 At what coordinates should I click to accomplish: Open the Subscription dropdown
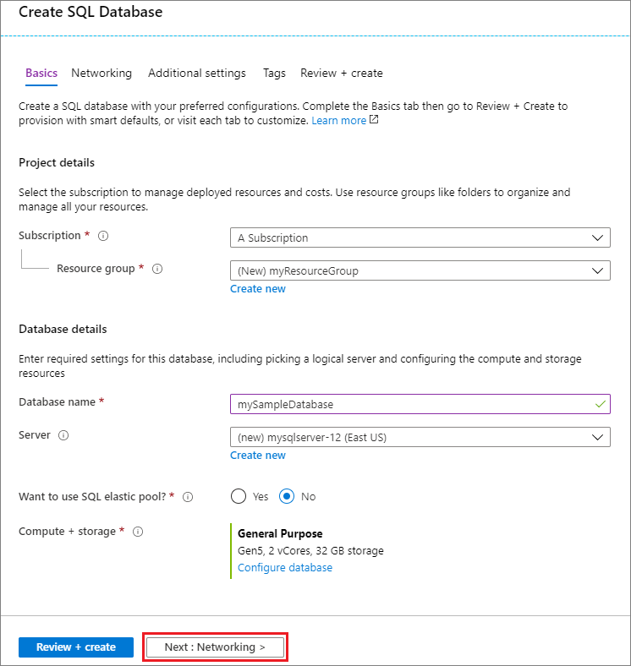click(420, 237)
